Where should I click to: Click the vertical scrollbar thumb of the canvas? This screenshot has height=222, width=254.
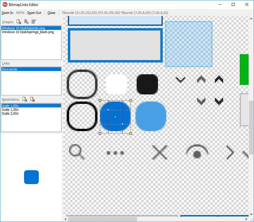(251, 128)
